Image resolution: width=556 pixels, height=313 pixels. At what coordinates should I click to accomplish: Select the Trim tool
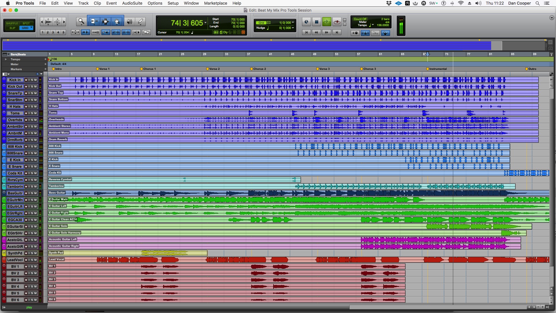click(94, 21)
